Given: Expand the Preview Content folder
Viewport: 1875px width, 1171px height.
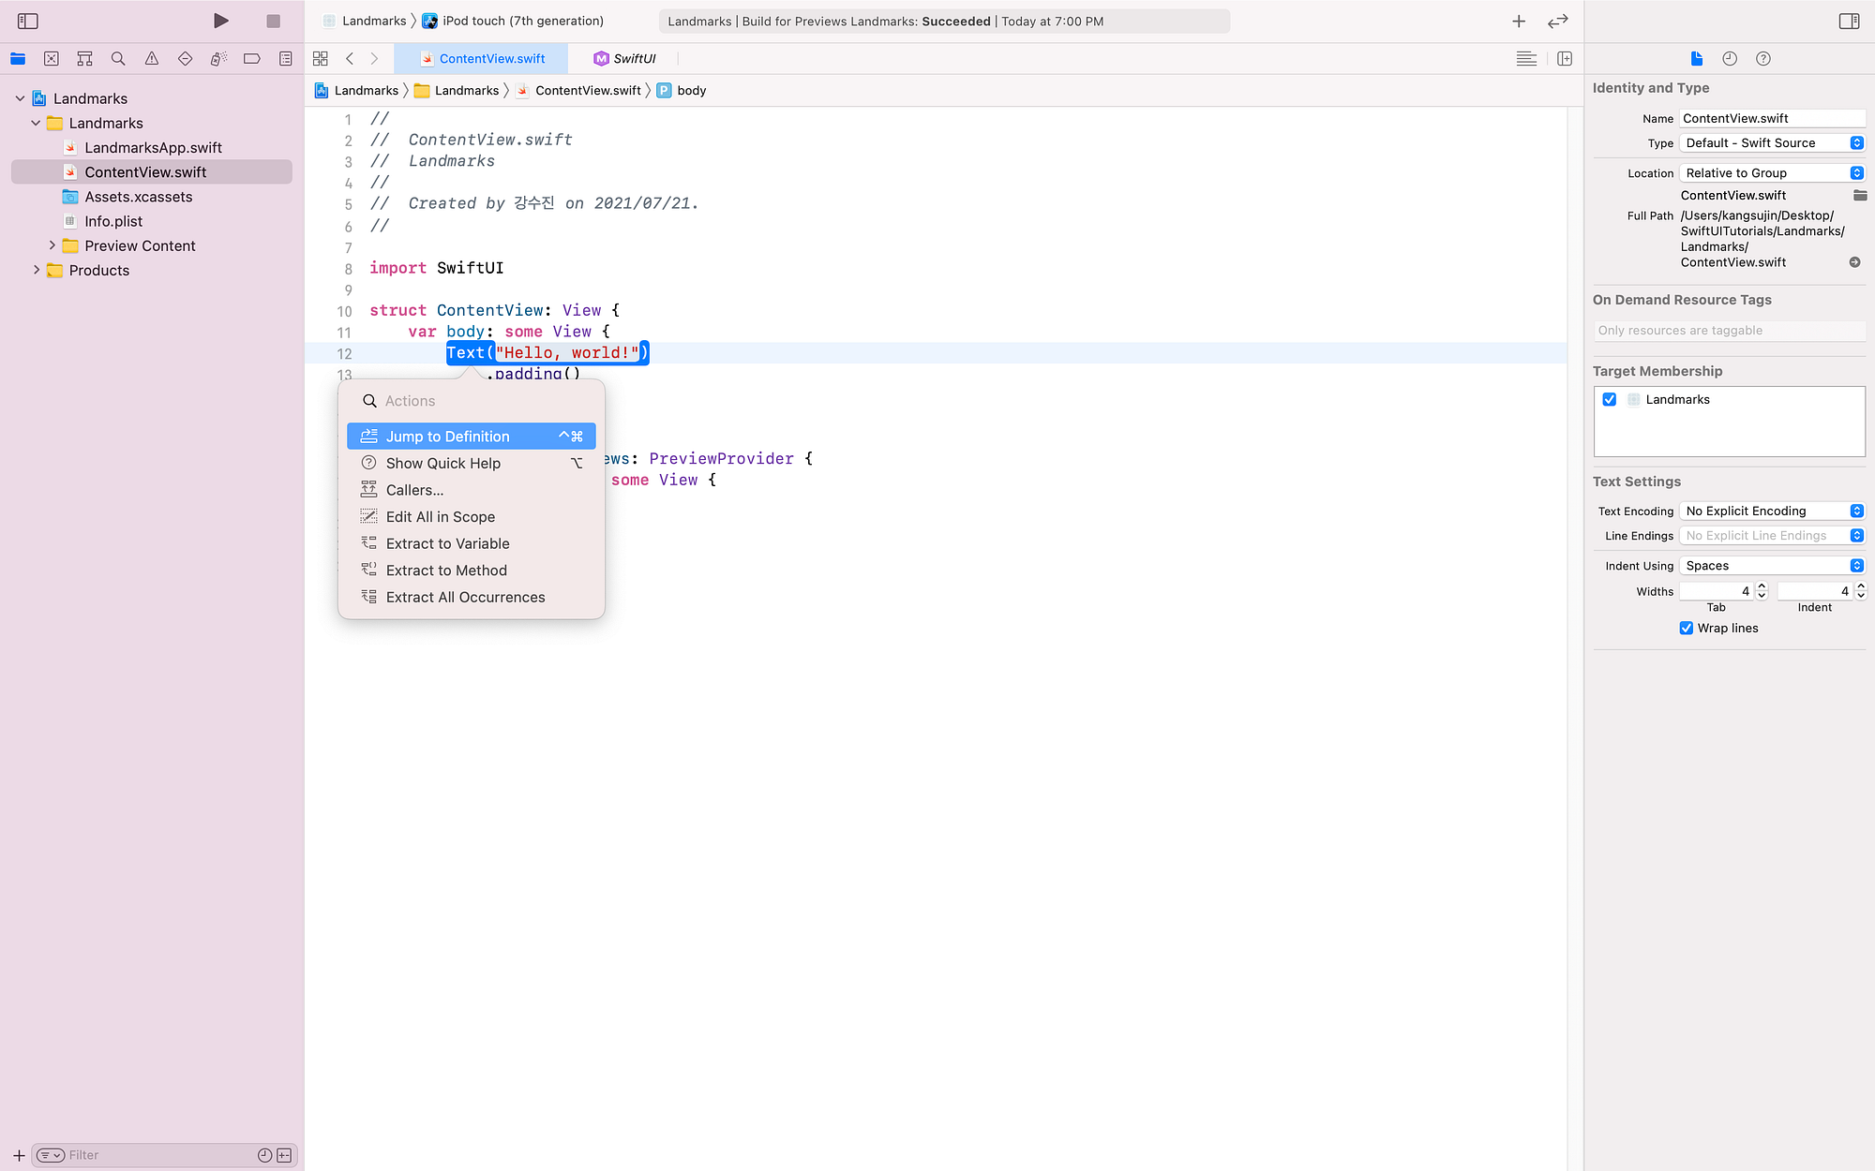Looking at the screenshot, I should pyautogui.click(x=52, y=245).
